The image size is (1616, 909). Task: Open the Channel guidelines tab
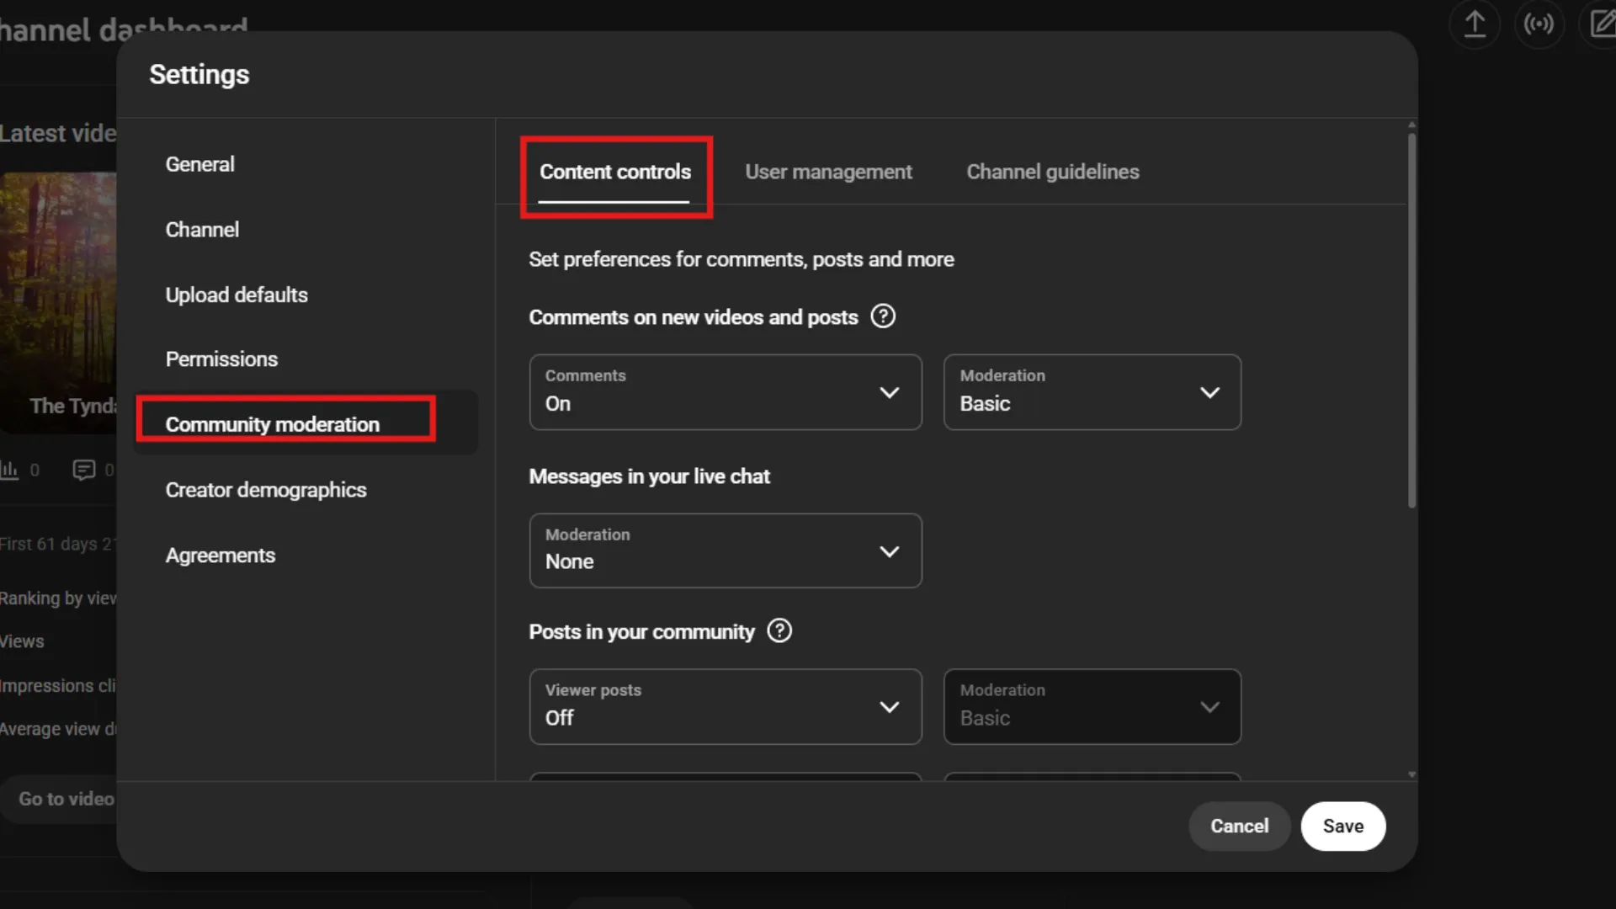coord(1052,172)
